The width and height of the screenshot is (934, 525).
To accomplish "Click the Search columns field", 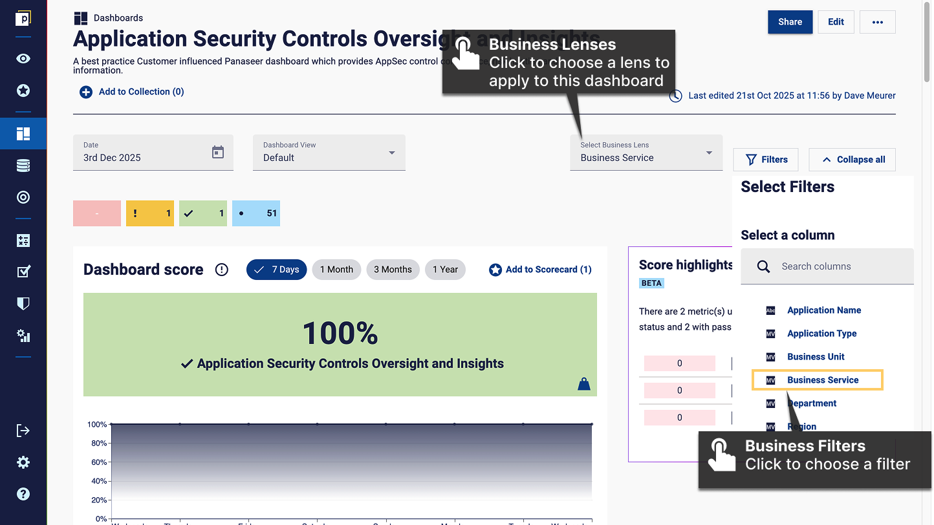I will [x=827, y=266].
